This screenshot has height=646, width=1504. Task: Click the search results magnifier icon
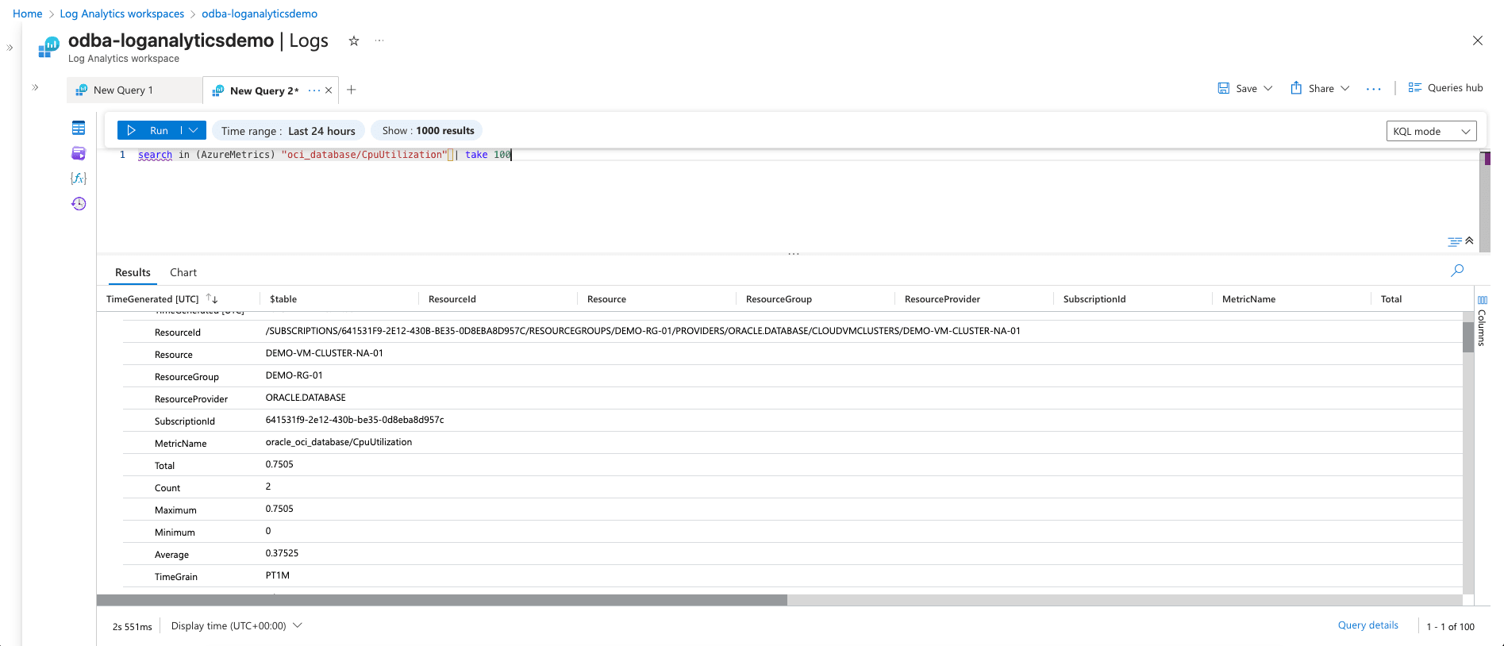(x=1457, y=271)
